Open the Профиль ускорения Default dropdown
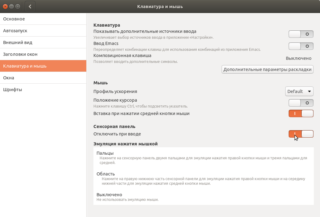This screenshot has width=320, height=217. point(299,91)
